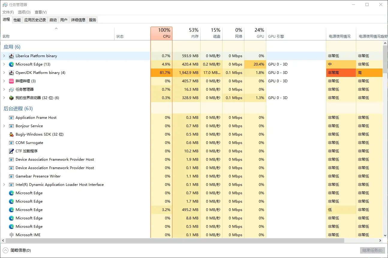Expand the OpenJDK Platform binary (4) group
This screenshot has width=388, height=258.
click(x=4, y=73)
